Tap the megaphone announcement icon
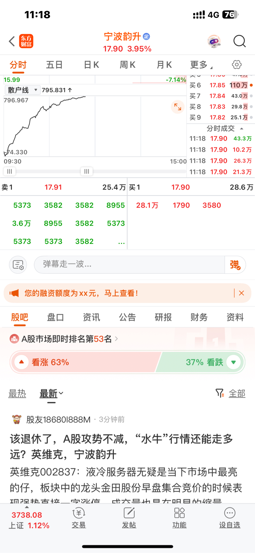Screen dimensions: 255x553 [x=14, y=293]
